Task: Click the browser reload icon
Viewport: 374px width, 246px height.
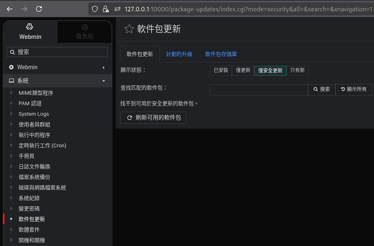Action: click(x=39, y=9)
